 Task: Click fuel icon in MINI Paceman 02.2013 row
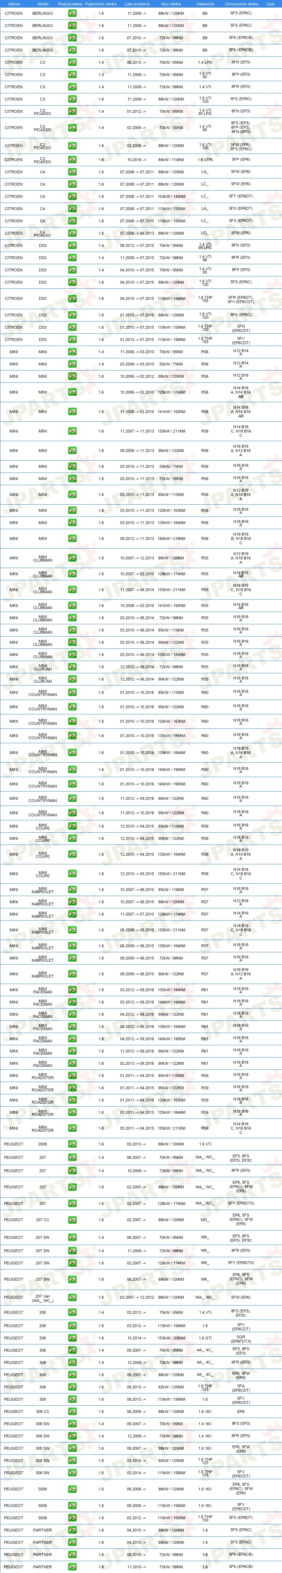pyautogui.click(x=72, y=1063)
